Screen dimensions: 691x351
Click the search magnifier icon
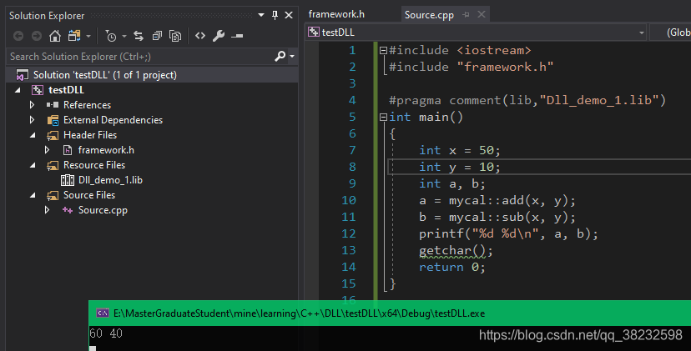click(280, 57)
